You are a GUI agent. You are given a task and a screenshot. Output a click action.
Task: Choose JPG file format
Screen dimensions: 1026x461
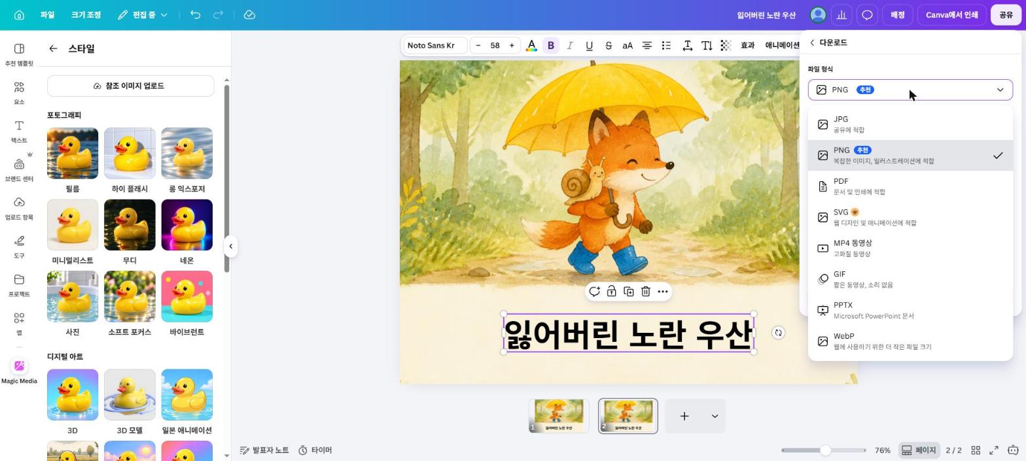coord(910,124)
